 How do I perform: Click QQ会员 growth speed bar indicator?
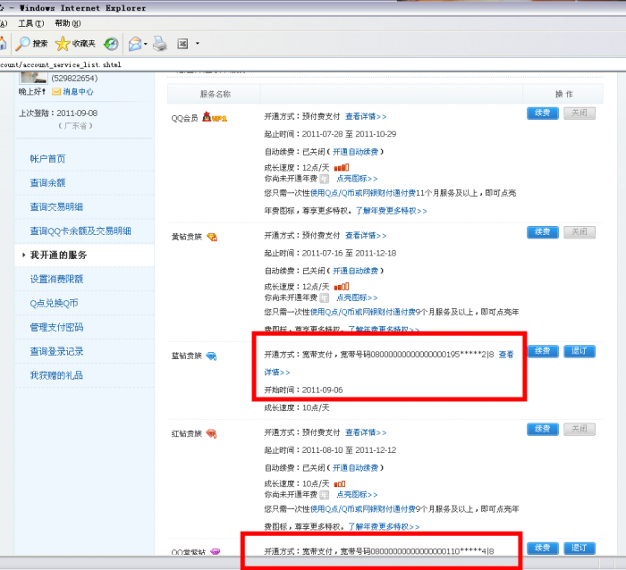(x=342, y=168)
